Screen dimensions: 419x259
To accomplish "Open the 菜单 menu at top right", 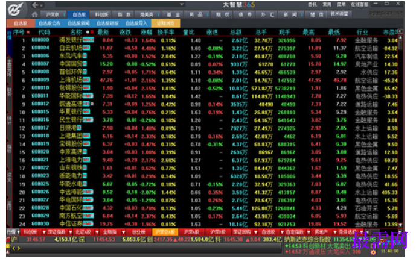I will (341, 5).
